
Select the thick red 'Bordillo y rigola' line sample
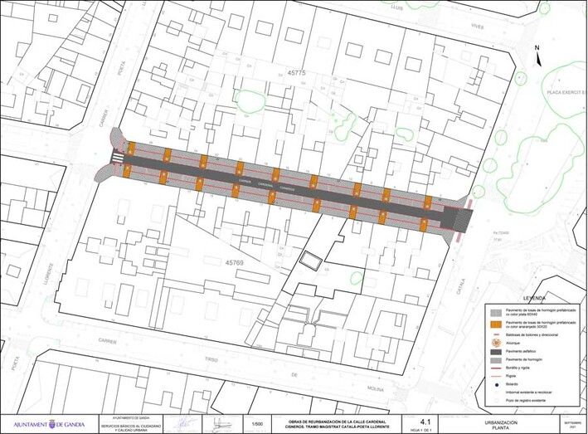(497, 368)
